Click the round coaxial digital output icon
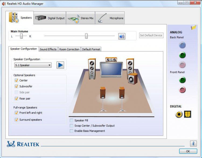The height and width of the screenshot is (158, 202). (179, 114)
